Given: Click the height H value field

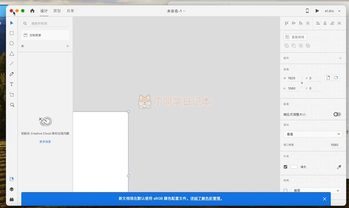Looking at the screenshot, I should (293, 88).
